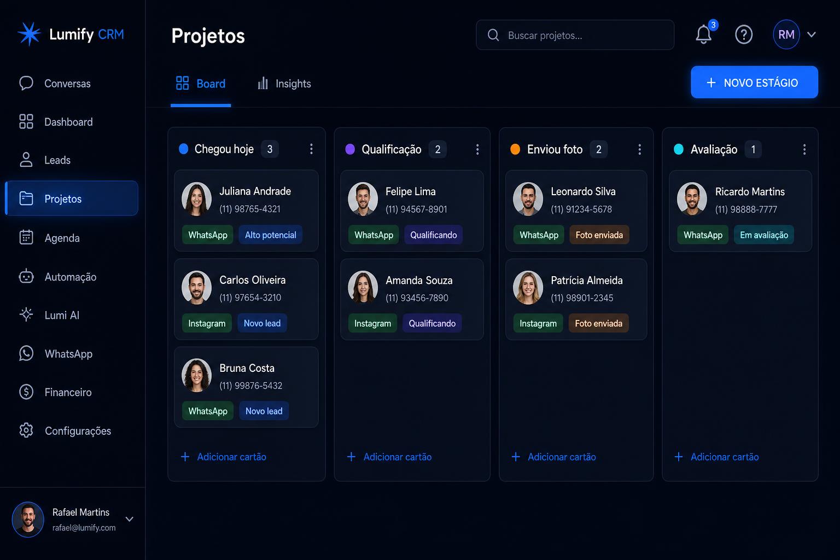Click Foto enviada tag on Leonardo Silva

599,235
